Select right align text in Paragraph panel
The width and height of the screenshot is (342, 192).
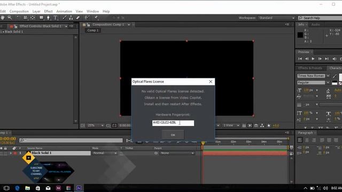314,140
